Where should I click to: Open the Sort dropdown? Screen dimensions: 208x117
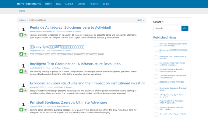(x=140, y=20)
